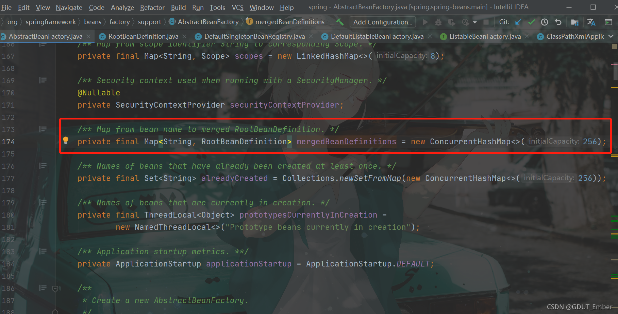This screenshot has width=618, height=314.
Task: Click the Add Configuration... button
Action: [383, 22]
